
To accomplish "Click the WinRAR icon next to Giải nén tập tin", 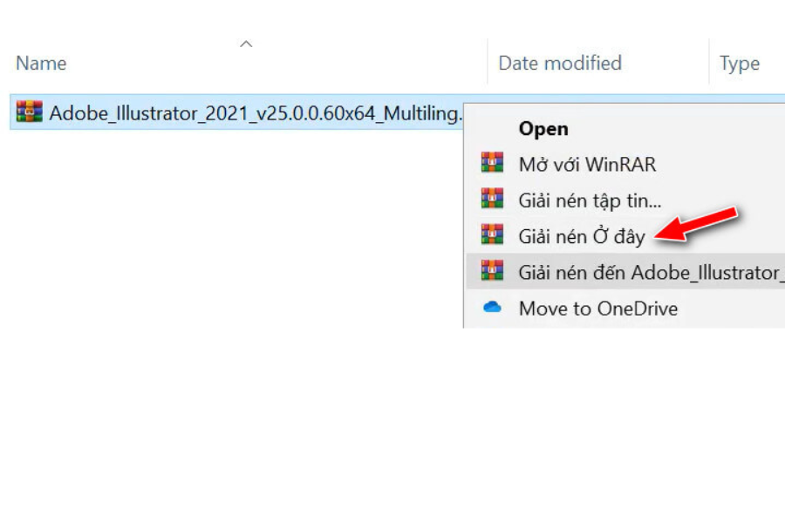I will click(x=492, y=199).
